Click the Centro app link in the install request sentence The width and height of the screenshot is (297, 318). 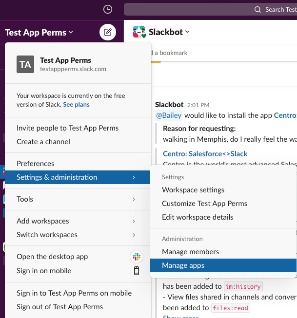point(285,115)
